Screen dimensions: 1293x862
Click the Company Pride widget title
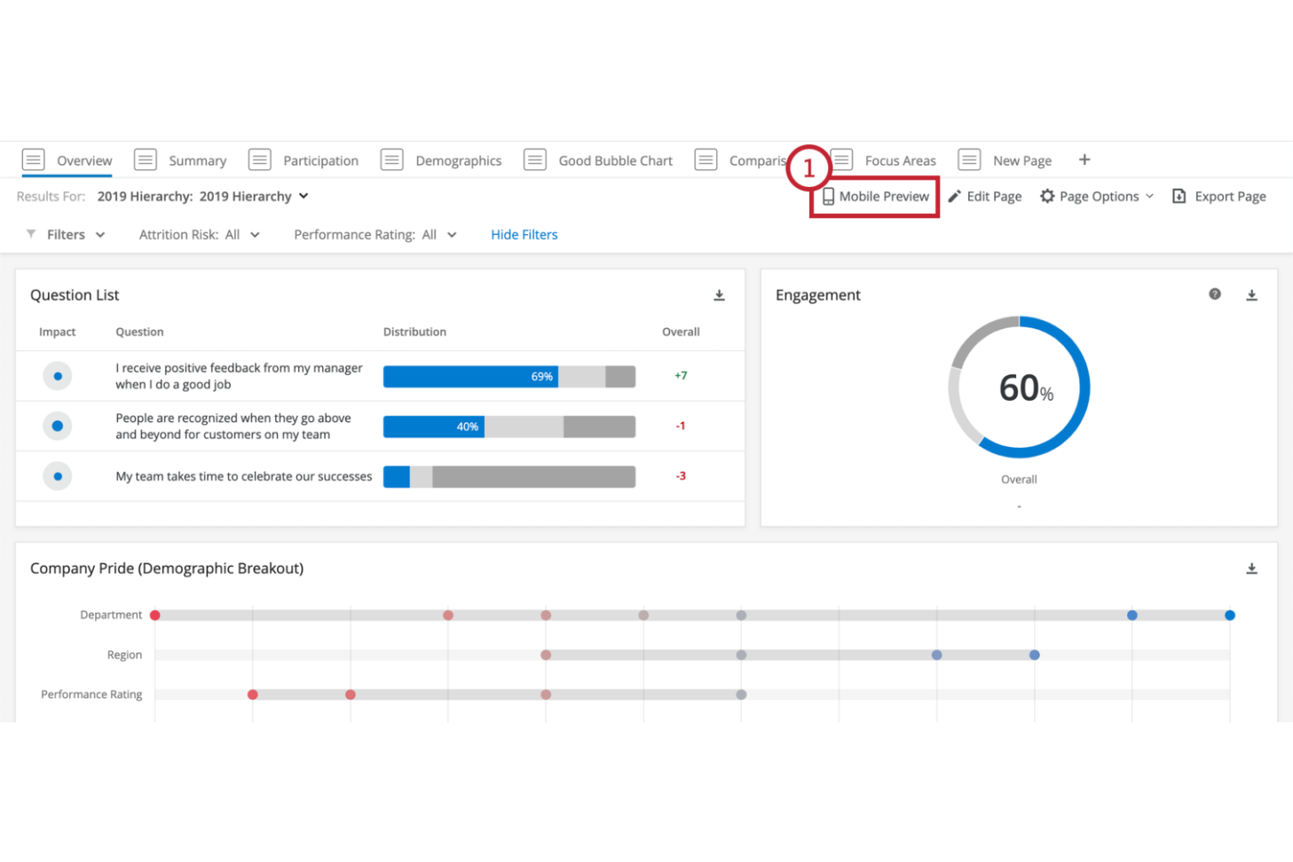[167, 569]
